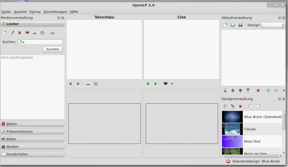Screen dimensions: 288x167
Task: Send the selected song live from media toolbar
Action: [x=35, y=33]
